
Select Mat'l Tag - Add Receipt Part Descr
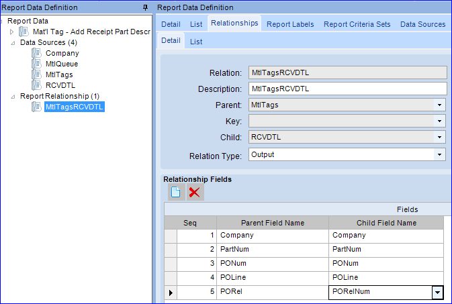pyautogui.click(x=91, y=32)
